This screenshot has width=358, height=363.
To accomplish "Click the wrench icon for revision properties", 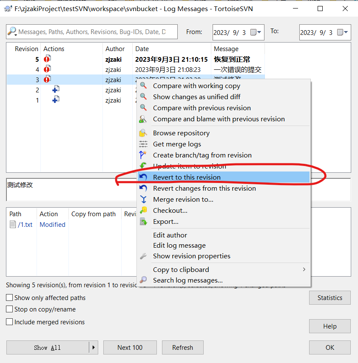I will click(143, 256).
